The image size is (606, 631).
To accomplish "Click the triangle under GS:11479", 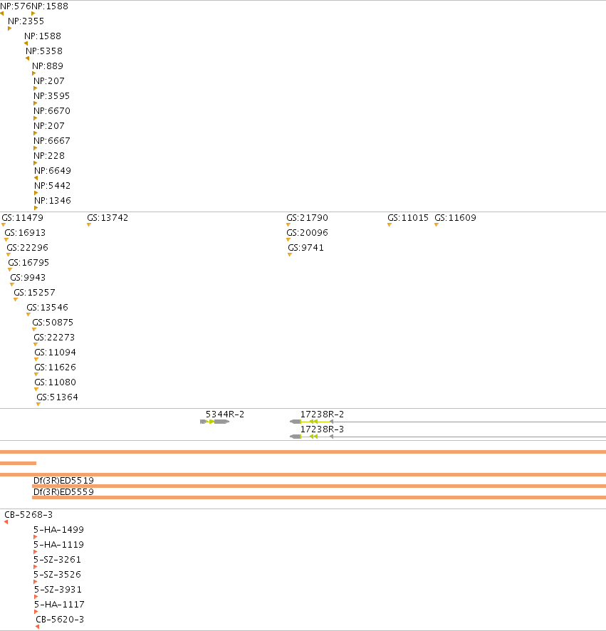I will pos(4,225).
